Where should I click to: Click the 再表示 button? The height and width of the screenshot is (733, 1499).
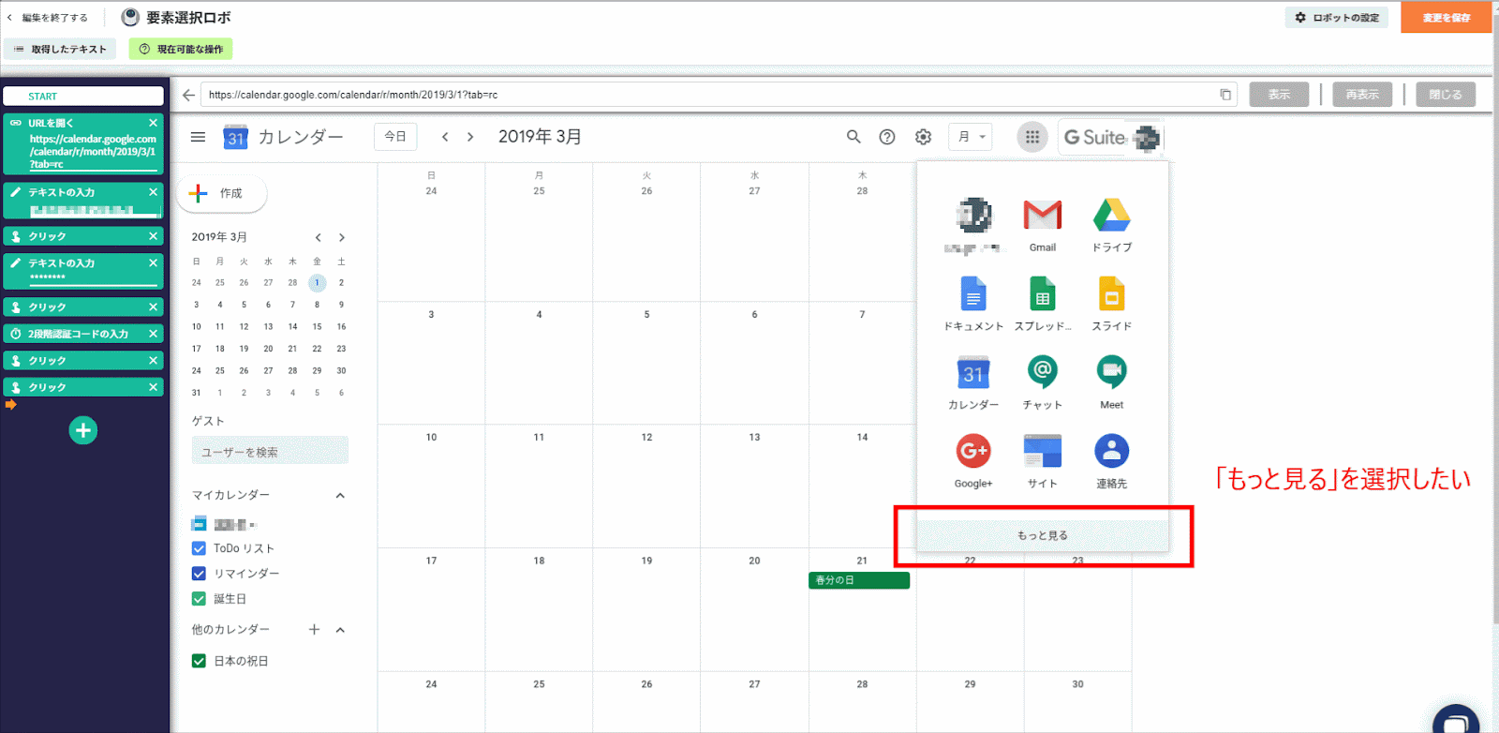point(1362,95)
